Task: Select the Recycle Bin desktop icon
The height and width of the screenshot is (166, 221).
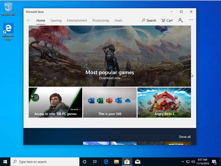Action: (x=8, y=9)
